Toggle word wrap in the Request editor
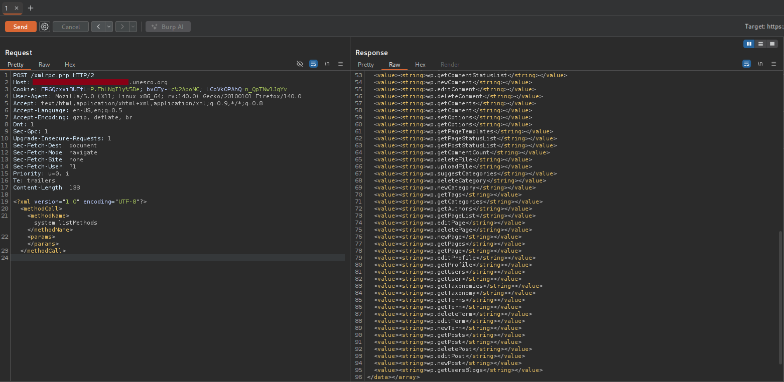The image size is (784, 382). coord(313,64)
